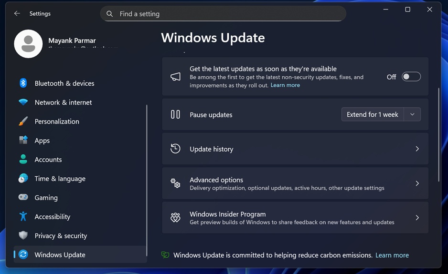Enable get latest updates toggle switch

click(411, 77)
